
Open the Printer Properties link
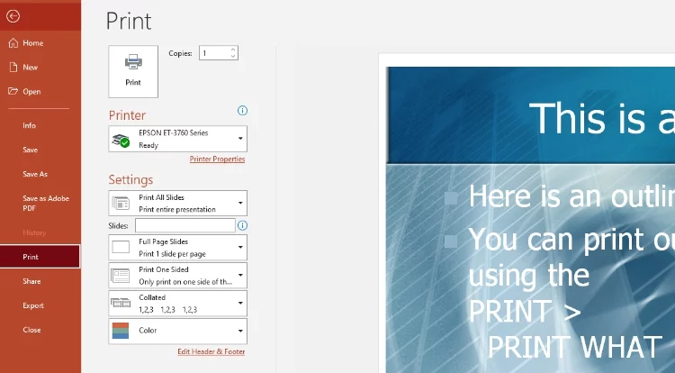point(217,159)
